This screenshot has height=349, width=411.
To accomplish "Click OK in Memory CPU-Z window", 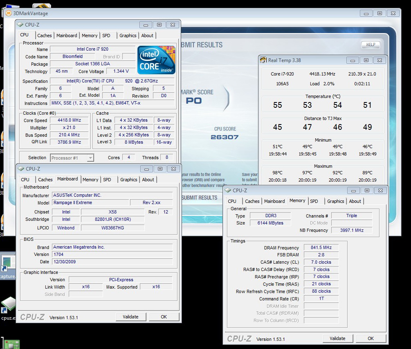I will (371, 338).
